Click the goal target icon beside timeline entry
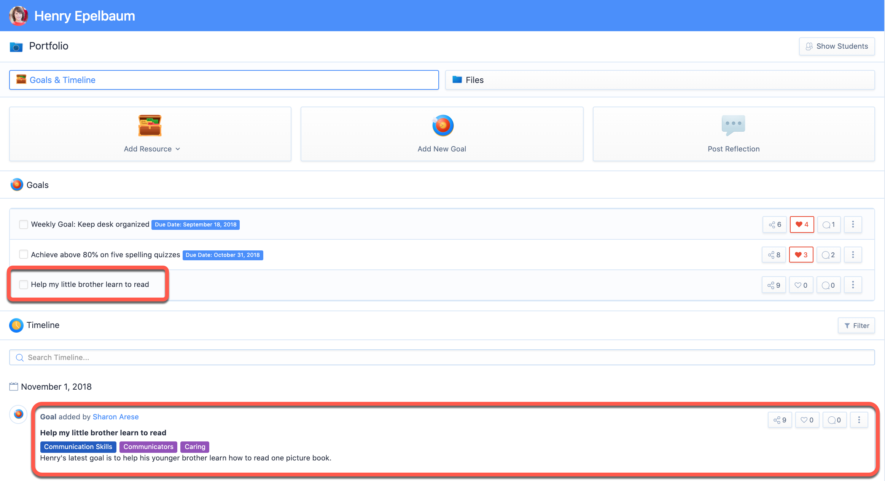Viewport: 885px width, 481px height. tap(18, 414)
